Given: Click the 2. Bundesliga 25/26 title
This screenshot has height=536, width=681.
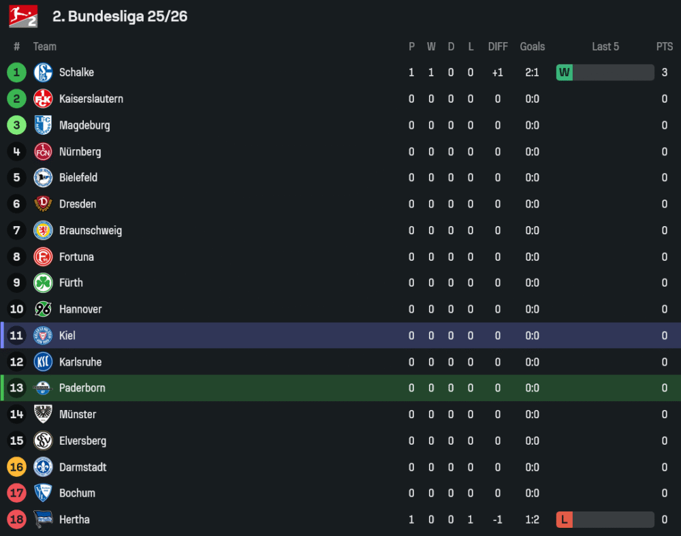Looking at the screenshot, I should pos(120,16).
